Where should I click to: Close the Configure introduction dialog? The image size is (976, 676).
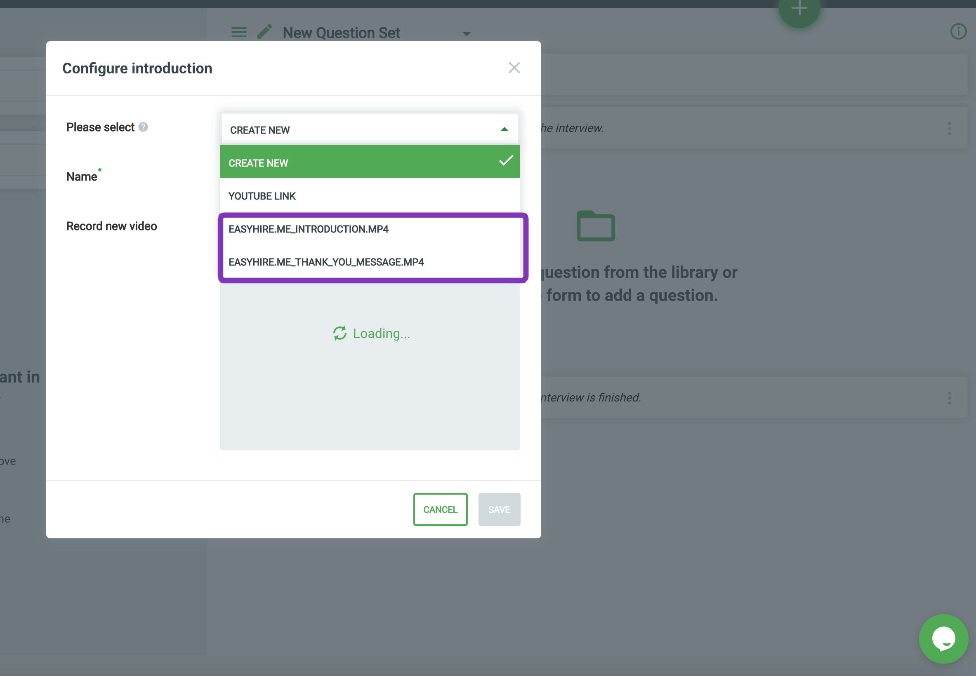point(514,68)
